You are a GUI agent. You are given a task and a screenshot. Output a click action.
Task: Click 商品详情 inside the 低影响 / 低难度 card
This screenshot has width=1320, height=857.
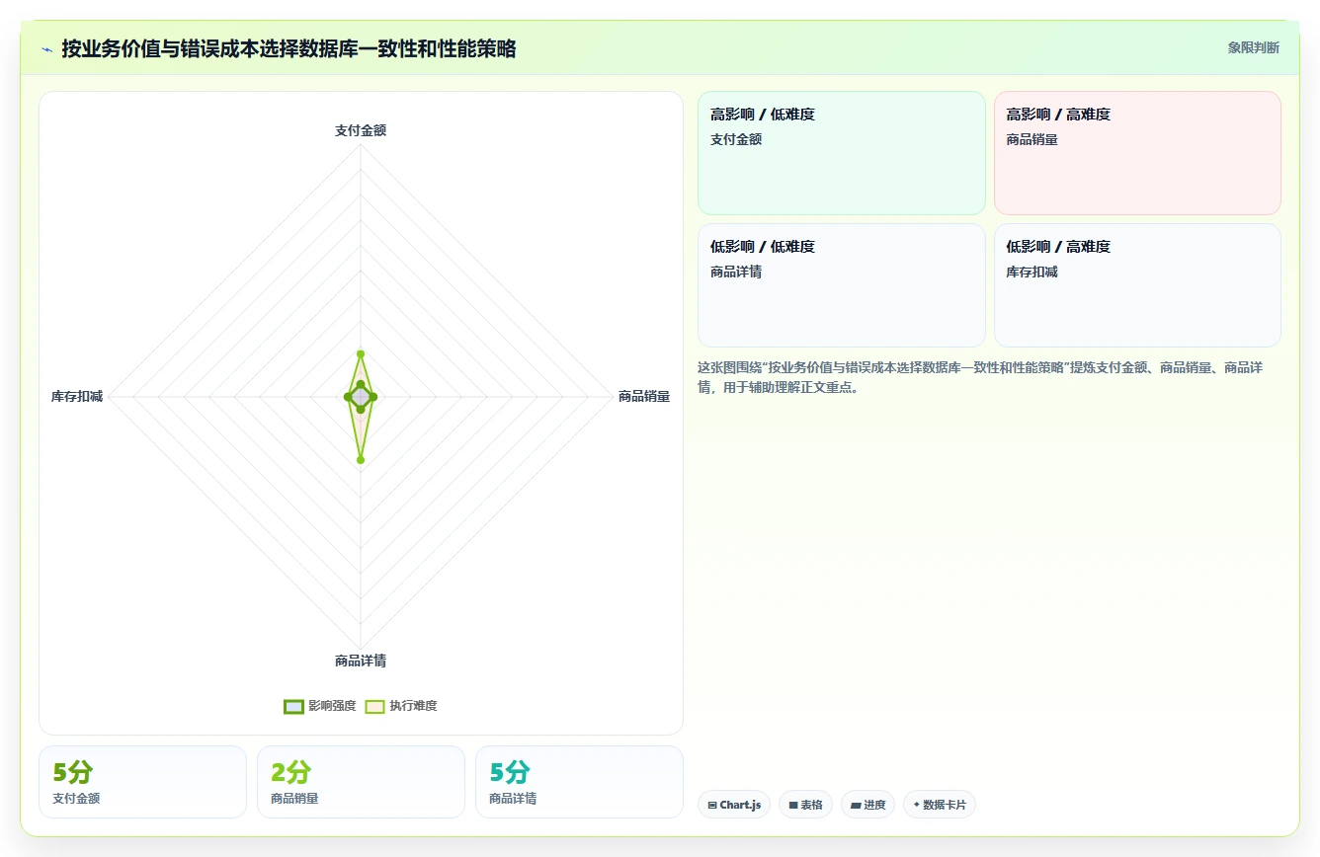point(736,272)
